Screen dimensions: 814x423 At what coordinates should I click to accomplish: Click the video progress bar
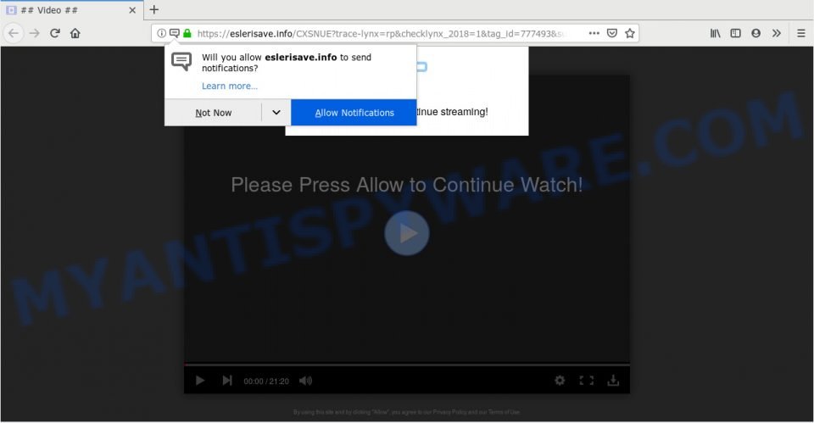tap(407, 365)
